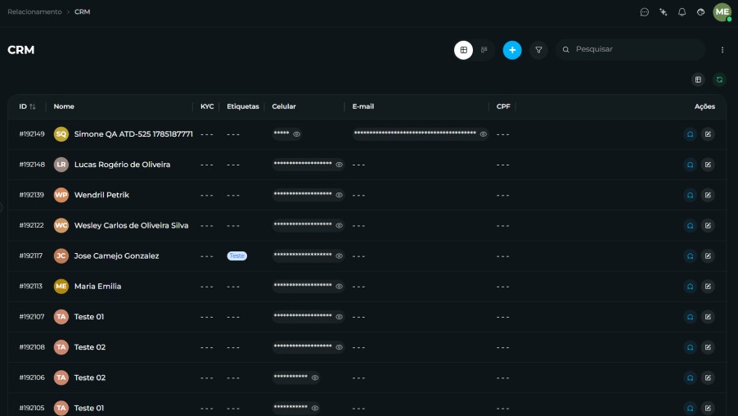Click the Nome column header
Image resolution: width=738 pixels, height=416 pixels.
64,106
